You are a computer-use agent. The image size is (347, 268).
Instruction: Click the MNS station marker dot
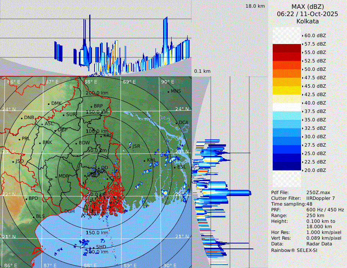coord(168,92)
